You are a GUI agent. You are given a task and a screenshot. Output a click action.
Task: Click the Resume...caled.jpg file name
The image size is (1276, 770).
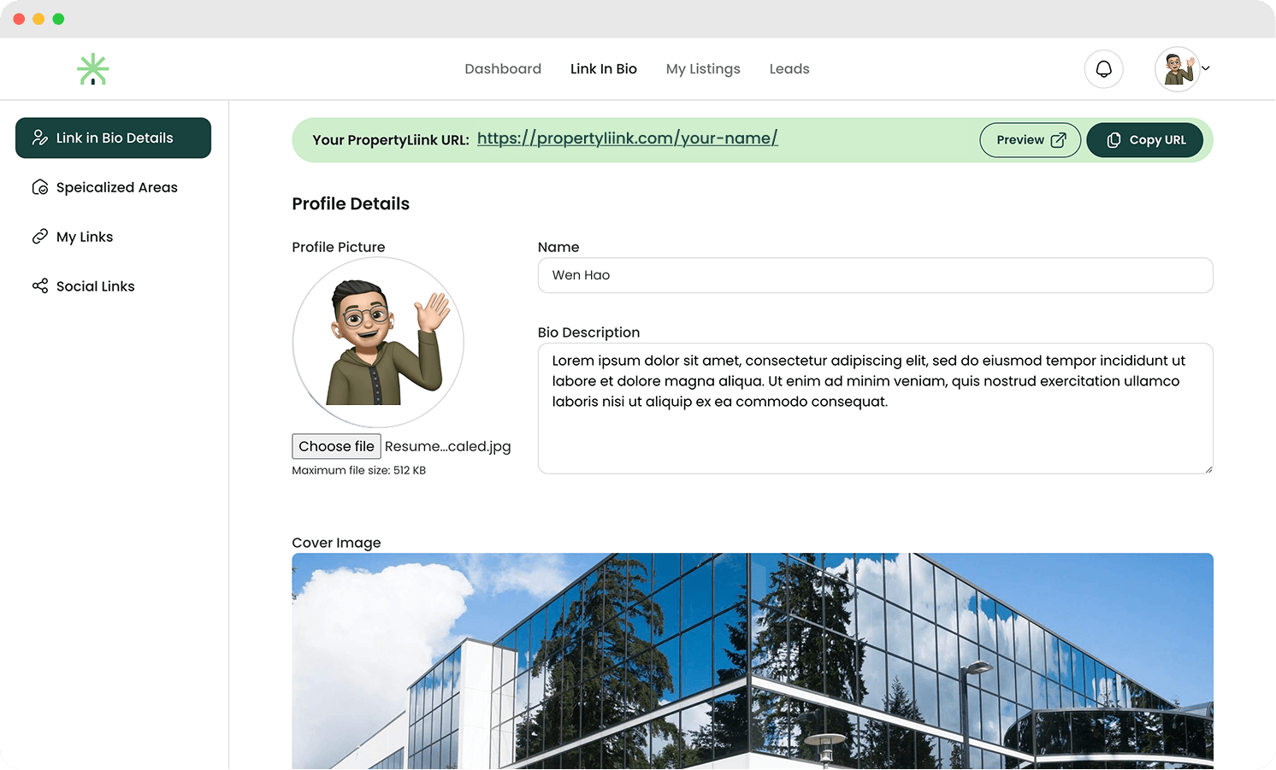coord(447,446)
